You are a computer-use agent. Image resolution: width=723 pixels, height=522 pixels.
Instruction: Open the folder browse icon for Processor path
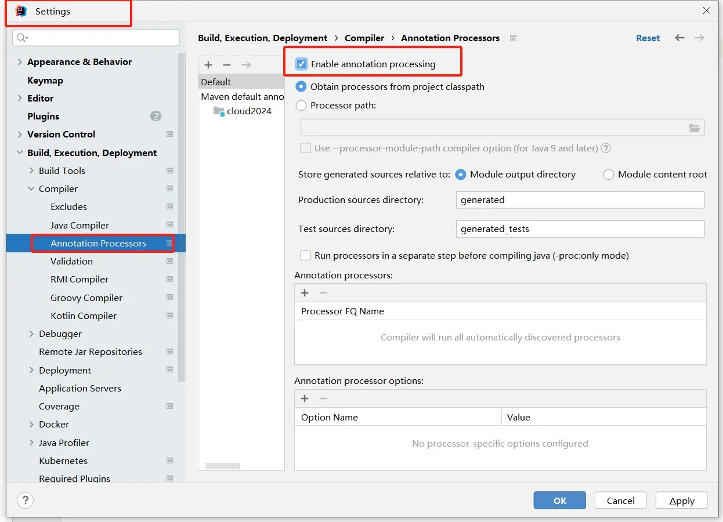[694, 128]
